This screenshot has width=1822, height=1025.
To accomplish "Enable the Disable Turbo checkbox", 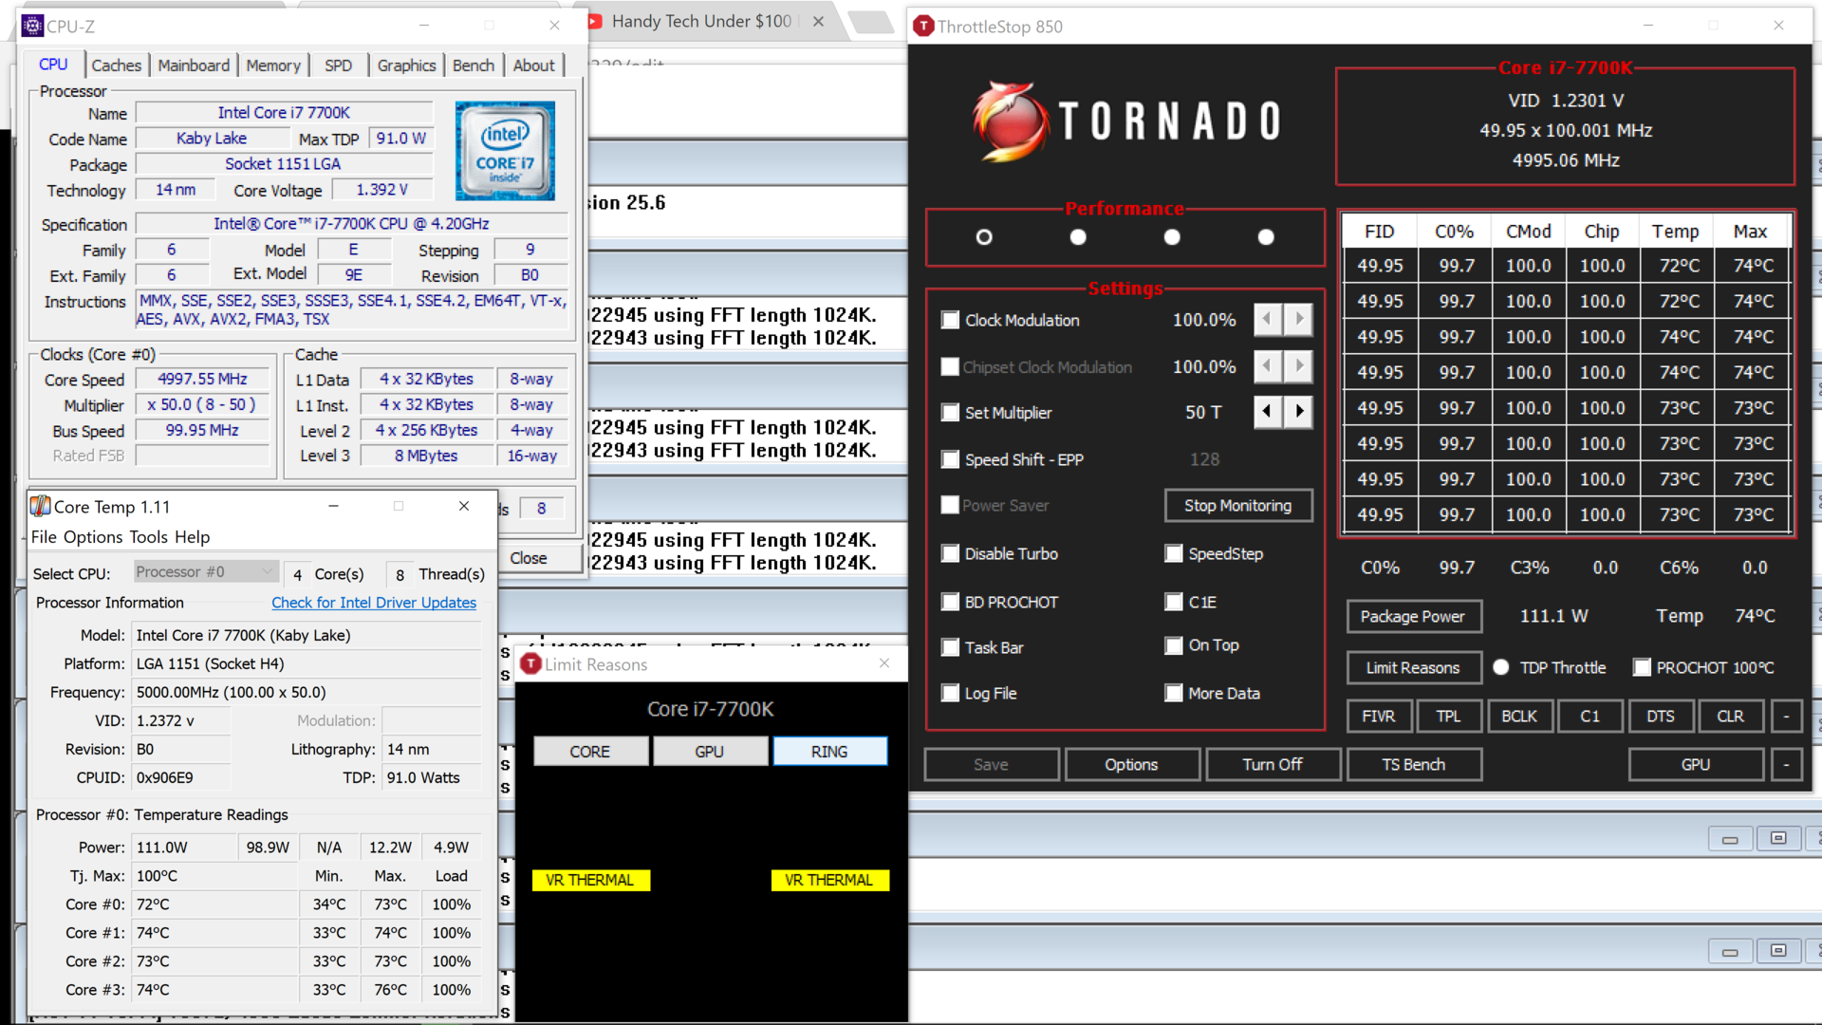I will click(x=950, y=553).
